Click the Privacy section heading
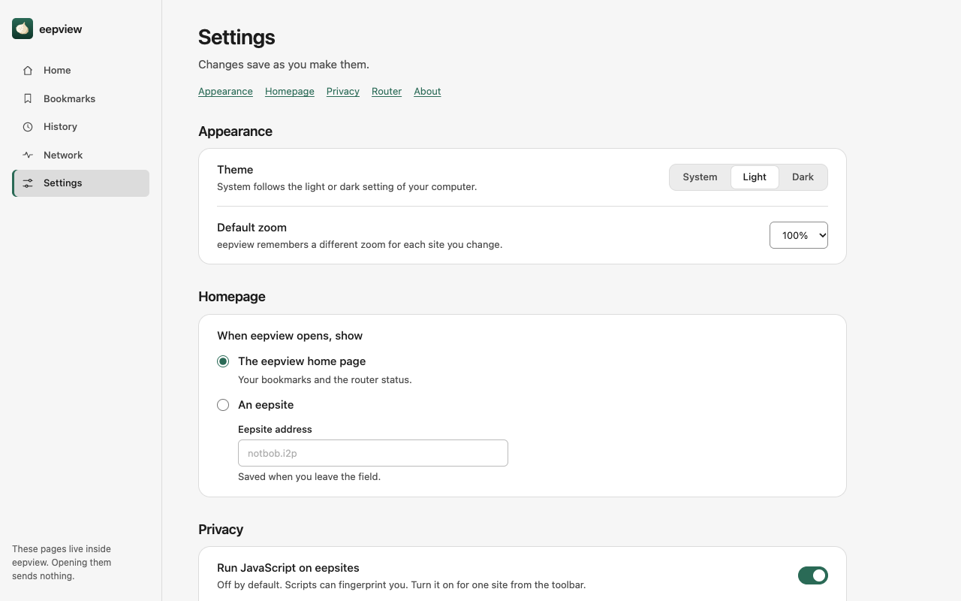961x601 pixels. point(221,530)
